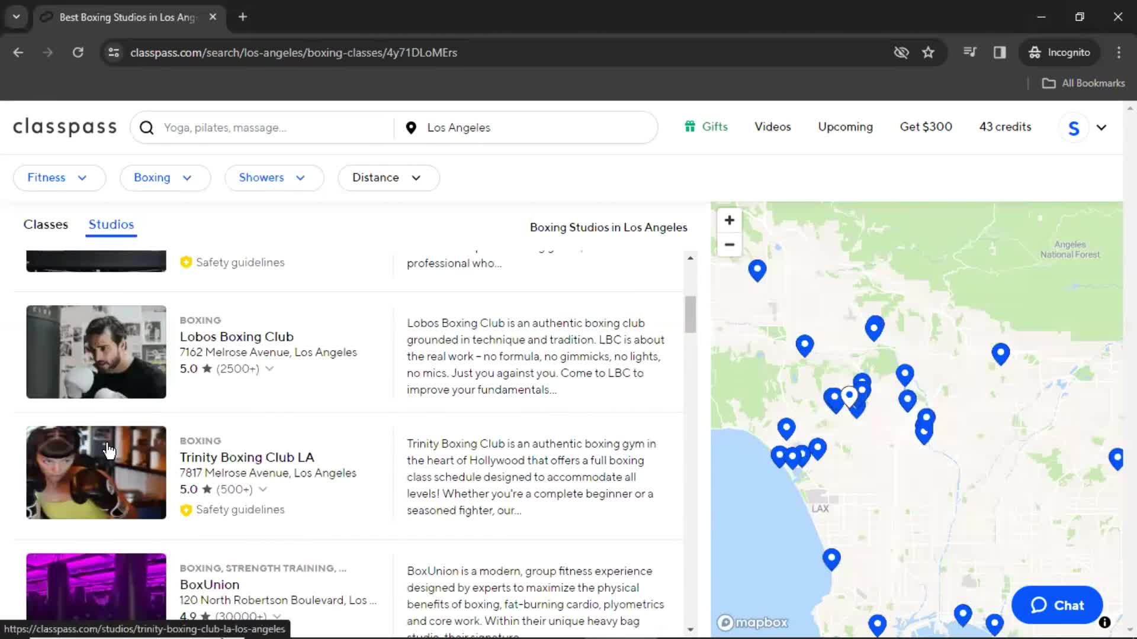
Task: Click the ClassPass home logo icon
Action: coord(65,127)
